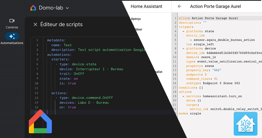Click 'type: device.state' line
The height and width of the screenshot is (138, 262).
coord(76,64)
